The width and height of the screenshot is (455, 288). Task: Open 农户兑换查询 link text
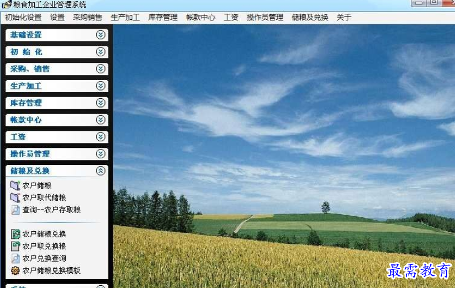pyautogui.click(x=44, y=258)
